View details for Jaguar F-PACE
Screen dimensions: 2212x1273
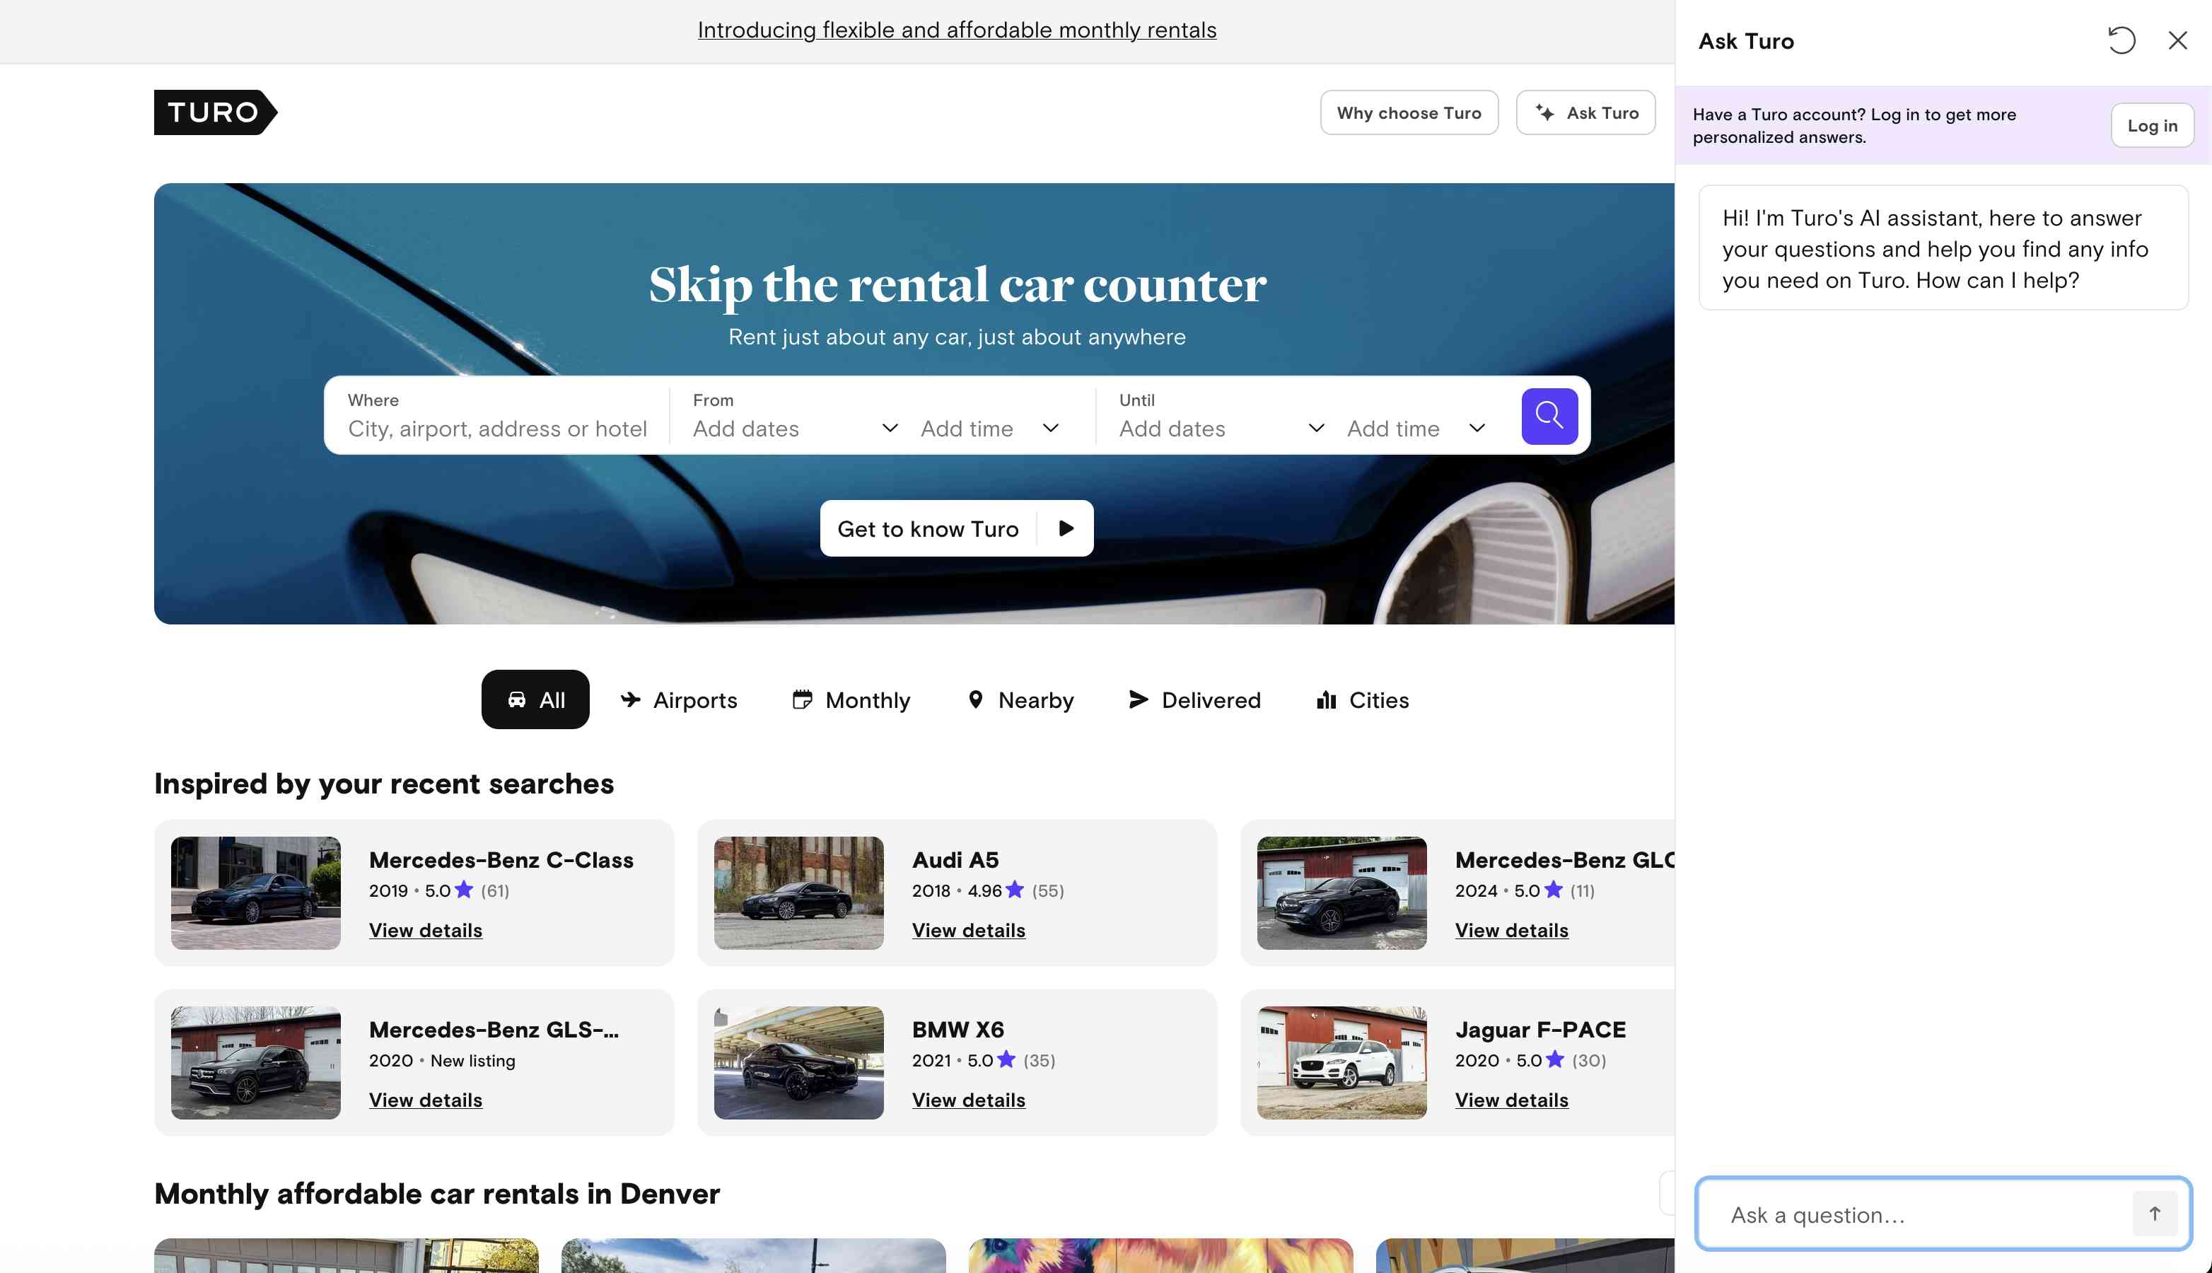tap(1511, 1100)
